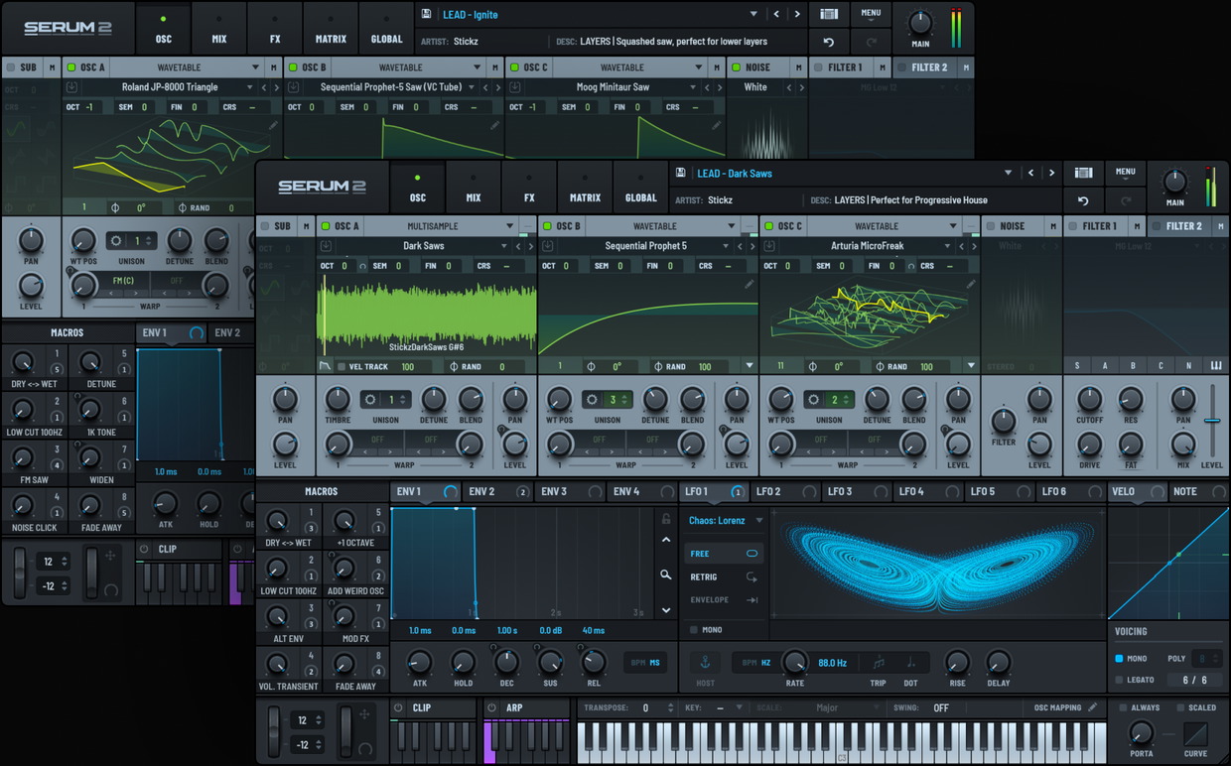Click the next preset arrow beside LEAD - Ignite
The height and width of the screenshot is (766, 1231).
pyautogui.click(x=797, y=14)
